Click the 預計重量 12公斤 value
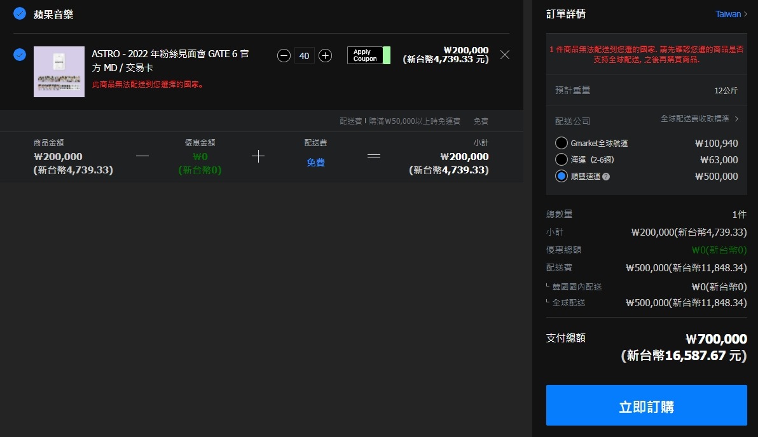The width and height of the screenshot is (758, 437). click(726, 90)
